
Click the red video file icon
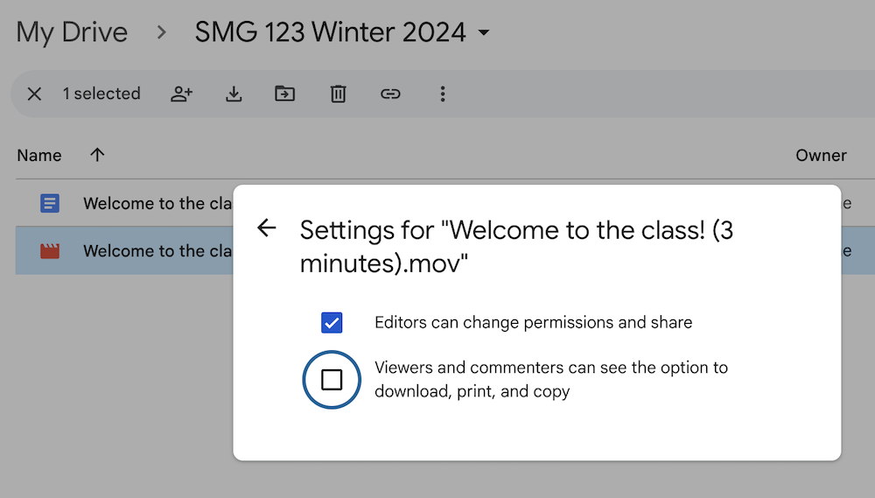(50, 251)
